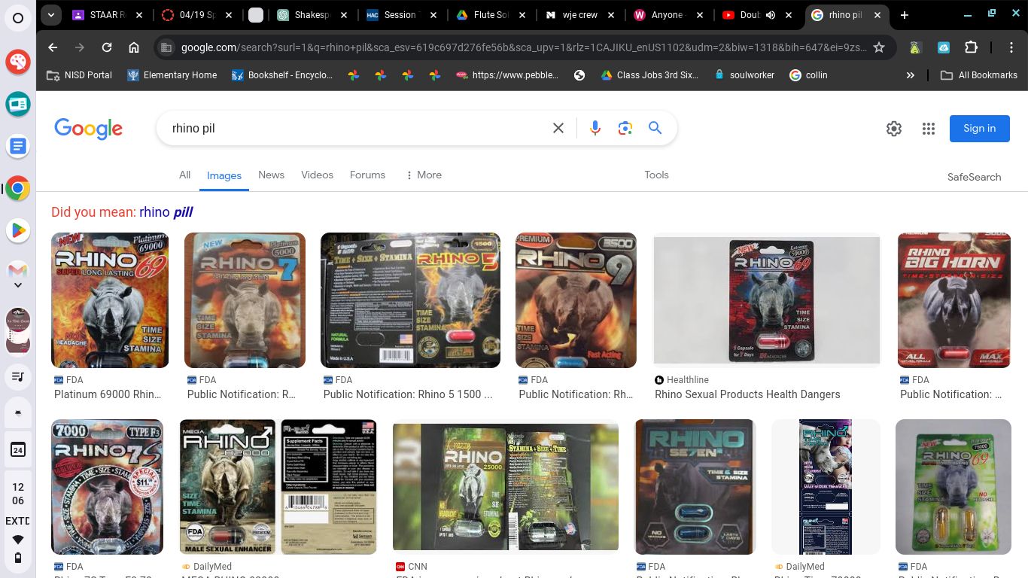Screen dimensions: 1028x578
Task: Open the tab search dropdown arrow
Action: pos(50,15)
